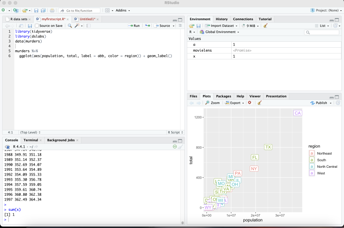344x228 pixels.
Task: Click the show in new window icon
Action: click(21, 26)
